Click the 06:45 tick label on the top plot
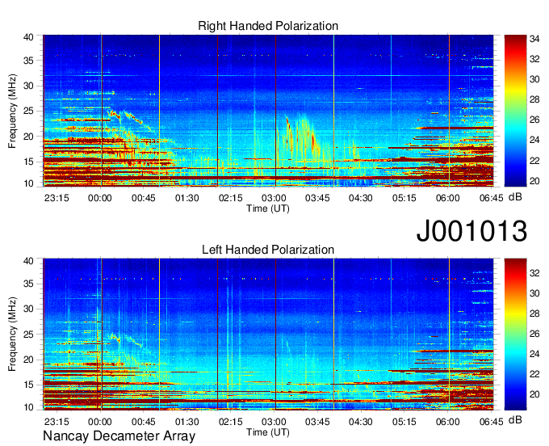 pos(491,198)
